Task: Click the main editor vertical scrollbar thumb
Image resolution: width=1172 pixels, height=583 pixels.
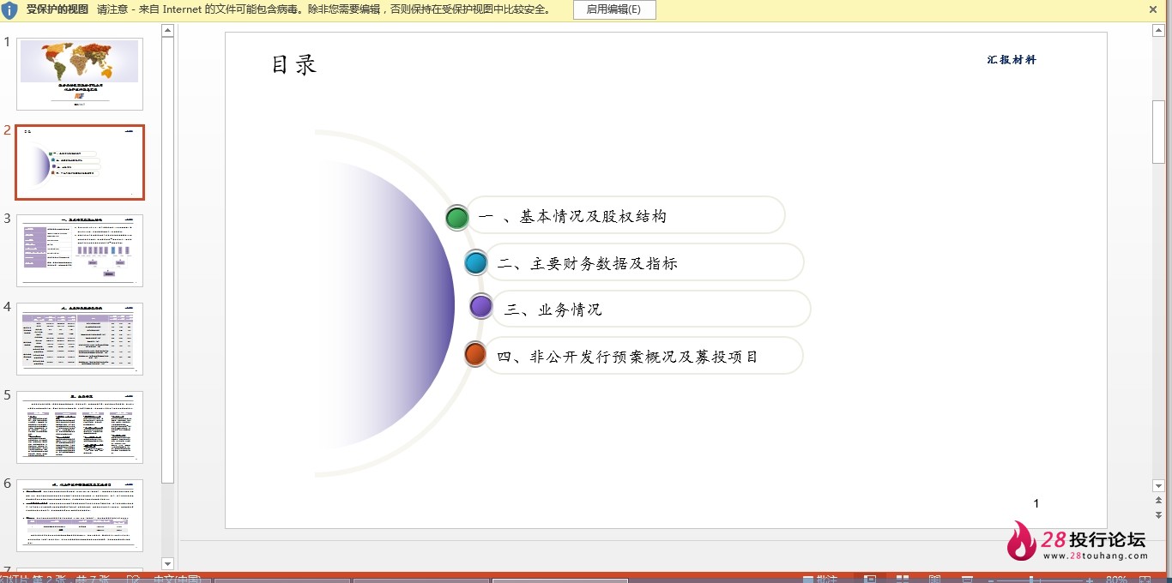Action: (x=1158, y=131)
